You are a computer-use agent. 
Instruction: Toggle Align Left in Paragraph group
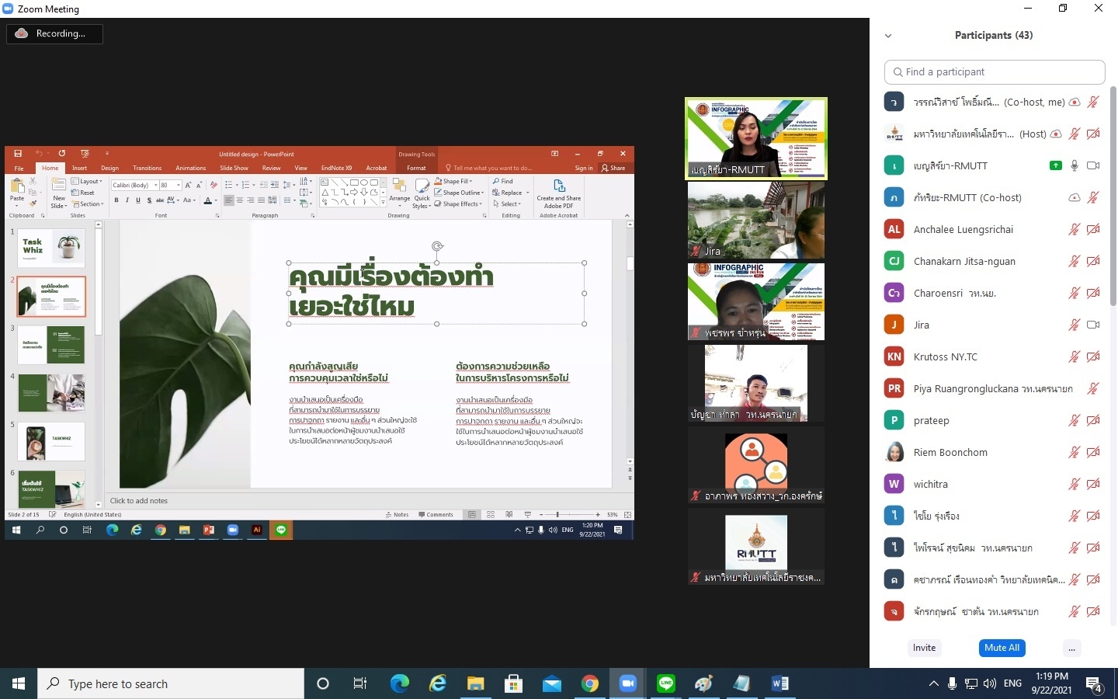[x=229, y=200]
